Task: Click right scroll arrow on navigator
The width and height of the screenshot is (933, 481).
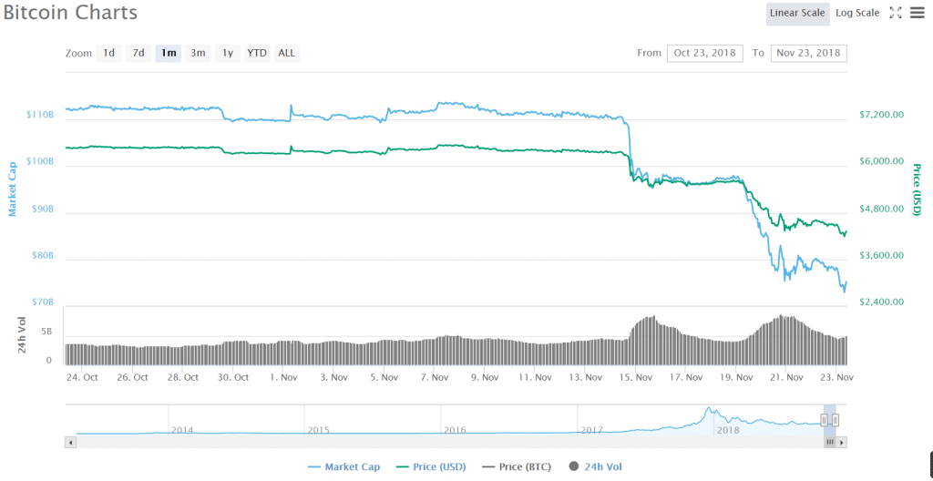Action: click(x=842, y=442)
